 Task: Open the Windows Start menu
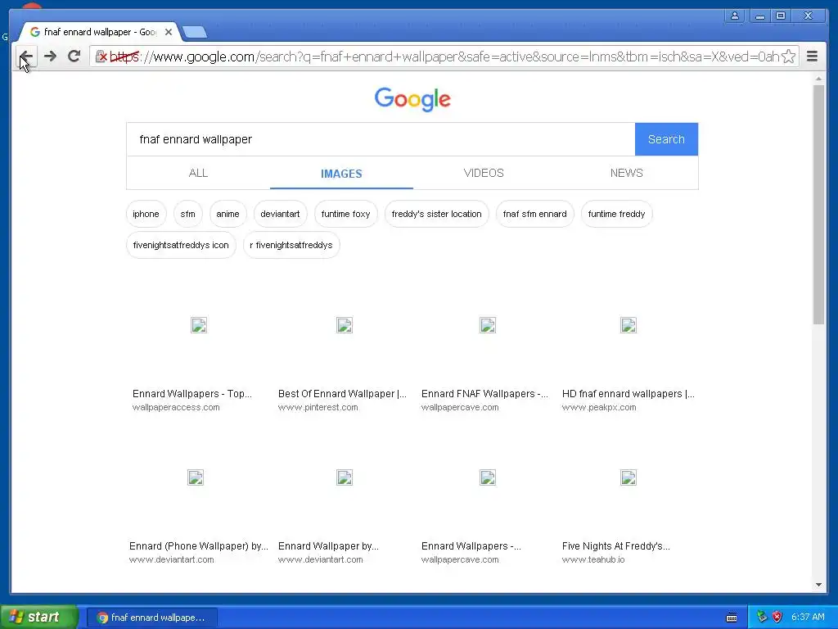tap(38, 618)
